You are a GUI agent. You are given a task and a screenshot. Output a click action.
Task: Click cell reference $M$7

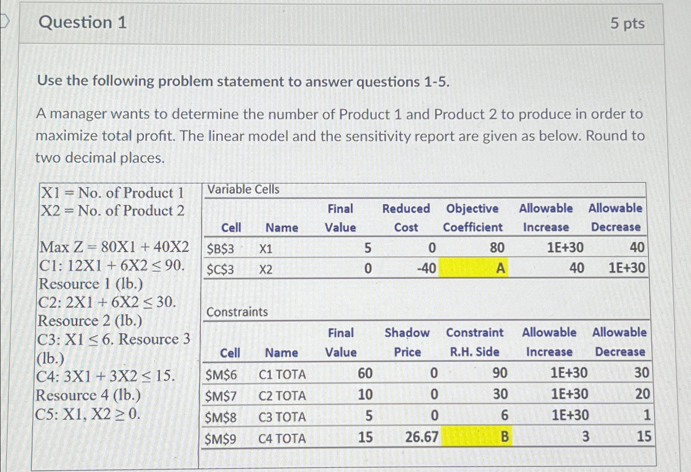221,396
